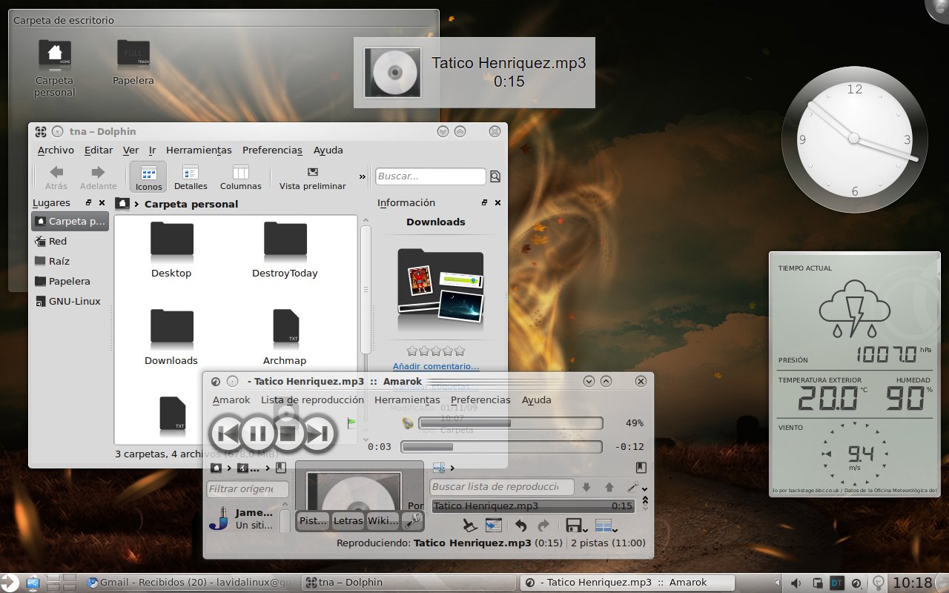Click the Filtrar orígenes field in Amarok

(x=248, y=489)
